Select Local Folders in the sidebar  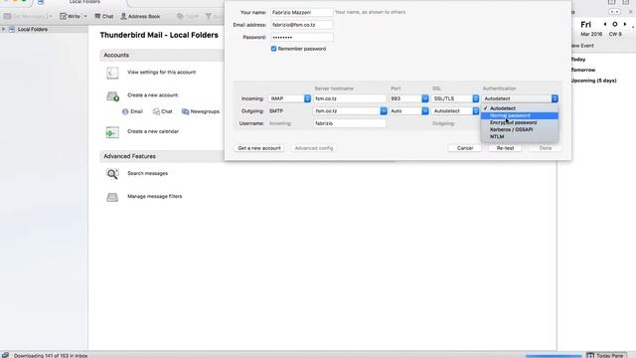[33, 29]
